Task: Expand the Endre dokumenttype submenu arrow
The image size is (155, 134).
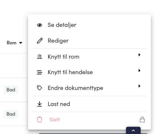Action: (139, 86)
